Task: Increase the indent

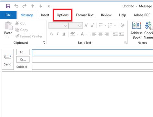Action: point(122,34)
